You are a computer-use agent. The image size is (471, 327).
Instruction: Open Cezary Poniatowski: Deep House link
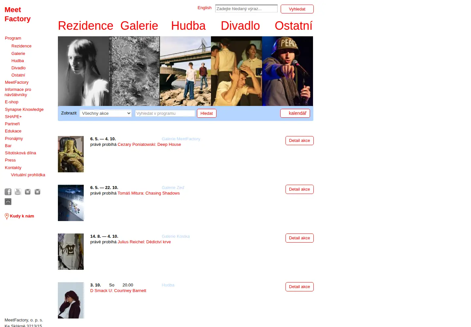coord(149,145)
